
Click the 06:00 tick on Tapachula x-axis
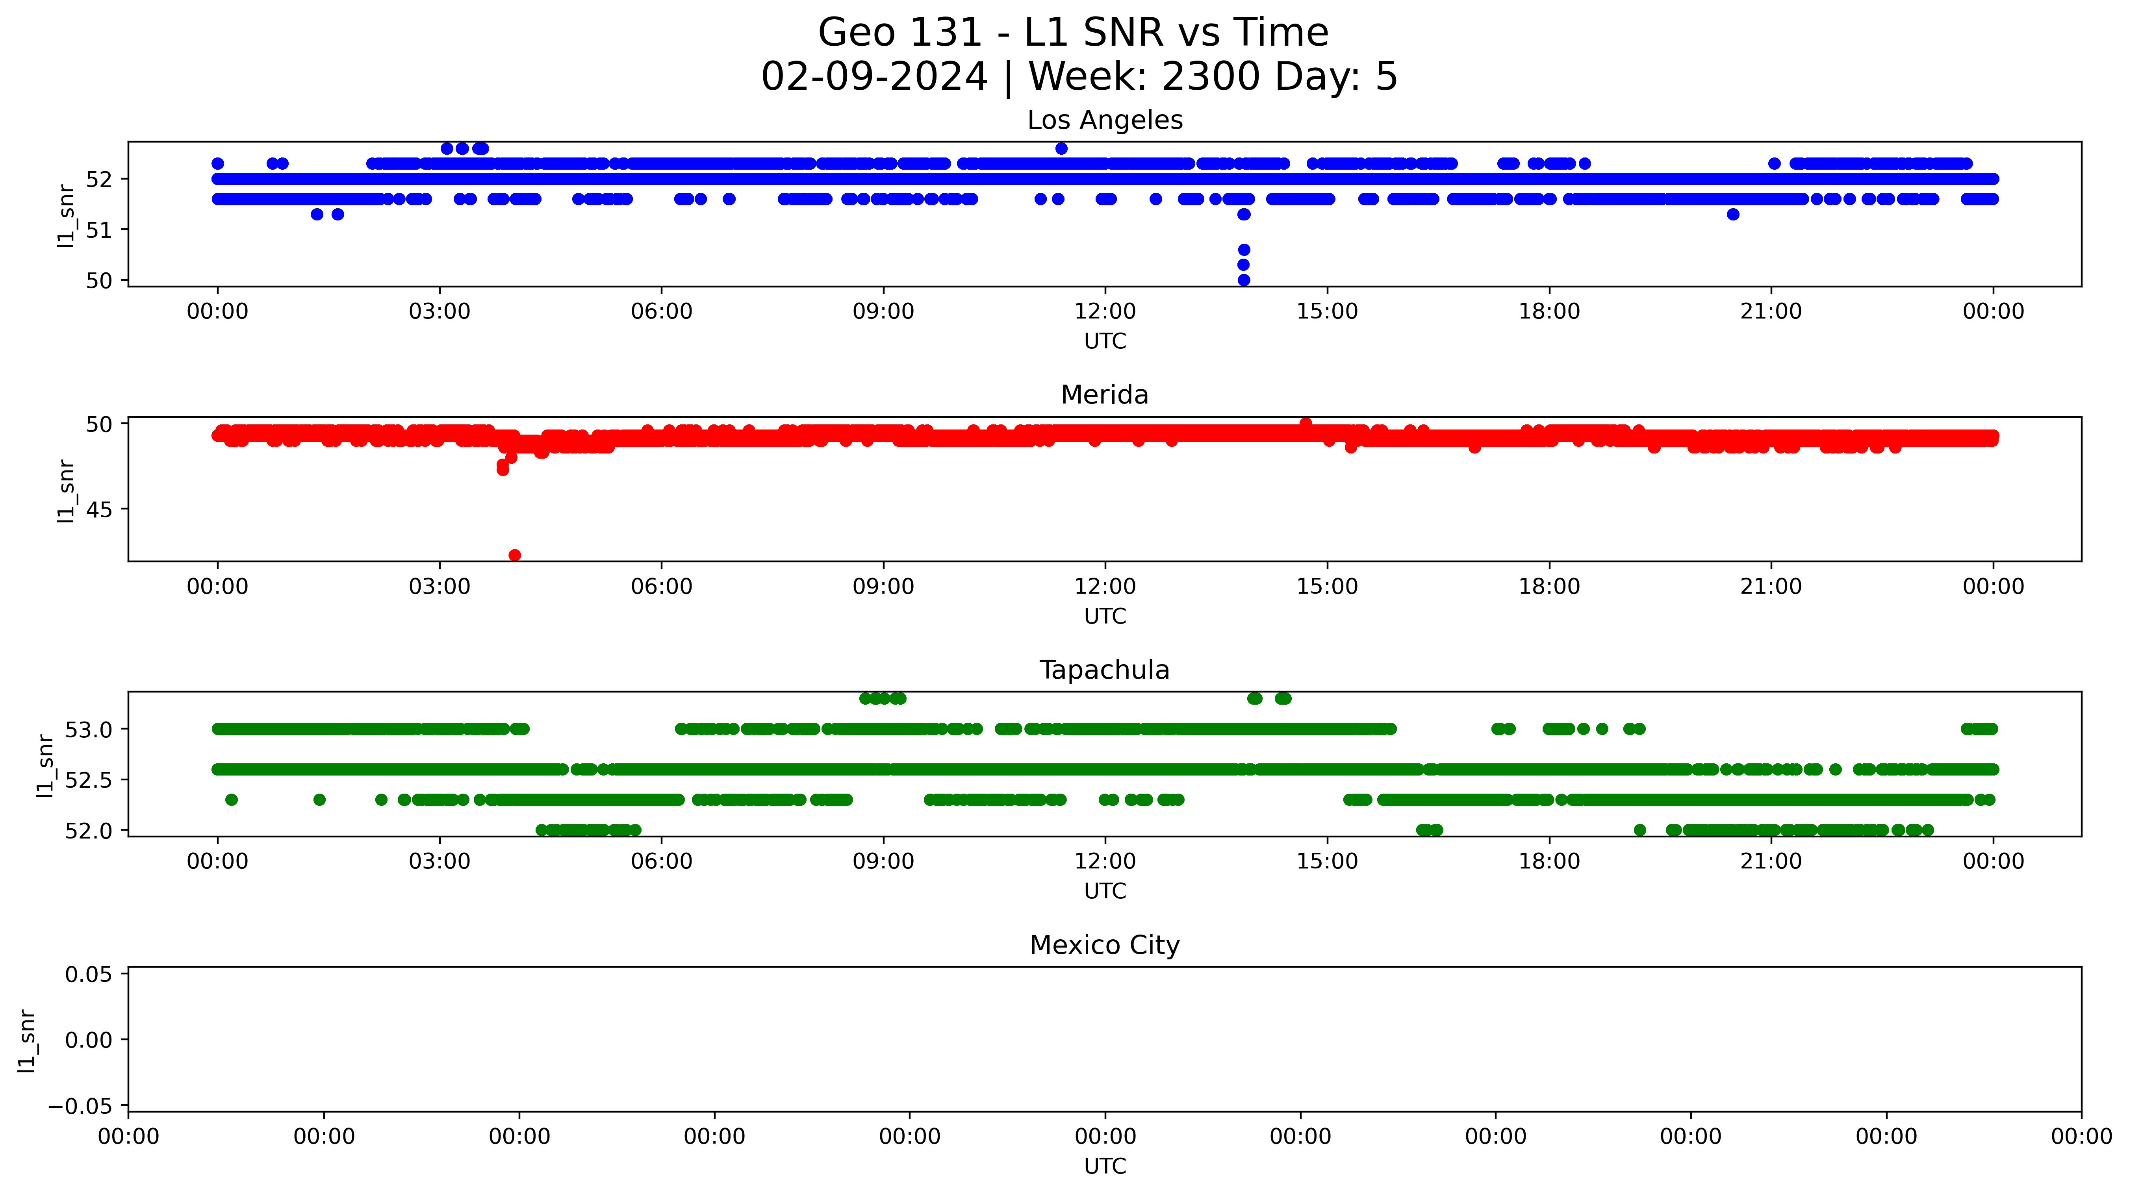(x=661, y=862)
